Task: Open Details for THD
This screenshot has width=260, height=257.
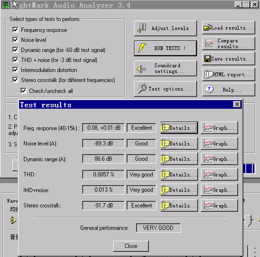Action: 179,175
